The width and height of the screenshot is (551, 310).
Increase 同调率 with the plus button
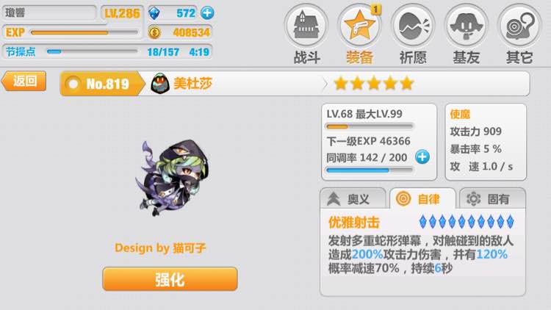pos(422,156)
